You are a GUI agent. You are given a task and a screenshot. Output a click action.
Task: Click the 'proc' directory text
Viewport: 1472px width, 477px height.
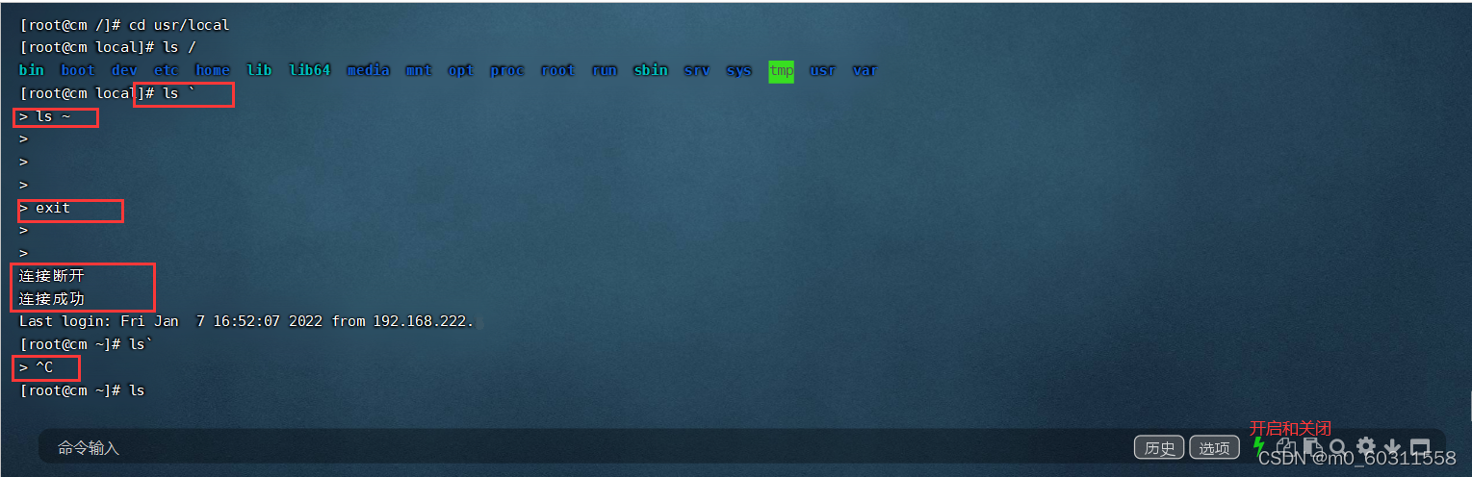click(x=507, y=70)
